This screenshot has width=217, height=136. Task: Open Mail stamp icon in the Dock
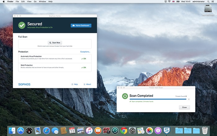pyautogui.click(x=38, y=131)
